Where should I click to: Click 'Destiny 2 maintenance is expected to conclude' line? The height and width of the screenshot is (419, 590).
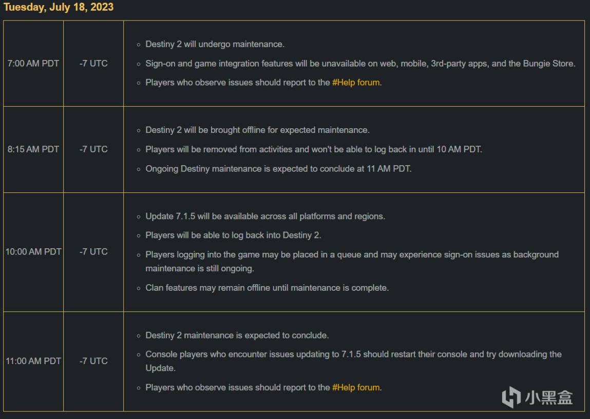tap(237, 335)
